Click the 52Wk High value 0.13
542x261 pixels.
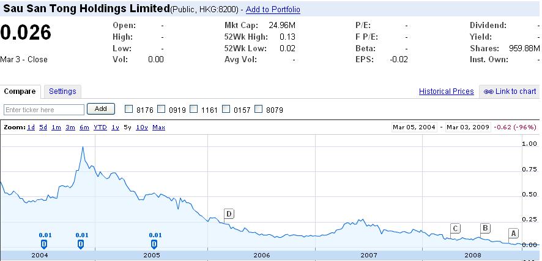(288, 37)
